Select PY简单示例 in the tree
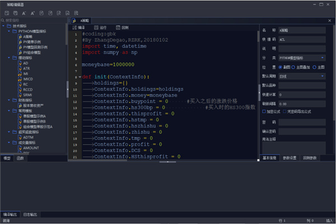Screen dimensions: 336x224 pos(32,42)
